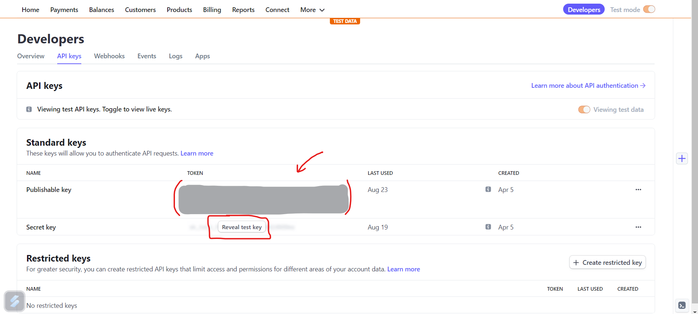This screenshot has width=698, height=314.
Task: Open Reports in top navigation
Action: click(243, 10)
